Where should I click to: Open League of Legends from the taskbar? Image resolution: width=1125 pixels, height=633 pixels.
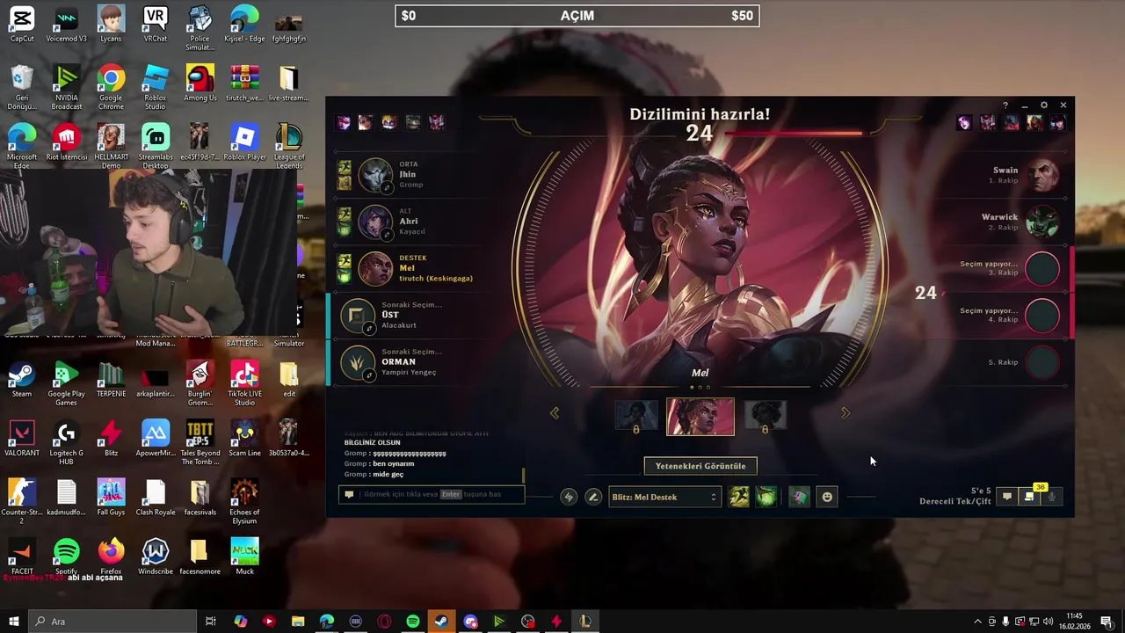point(584,622)
